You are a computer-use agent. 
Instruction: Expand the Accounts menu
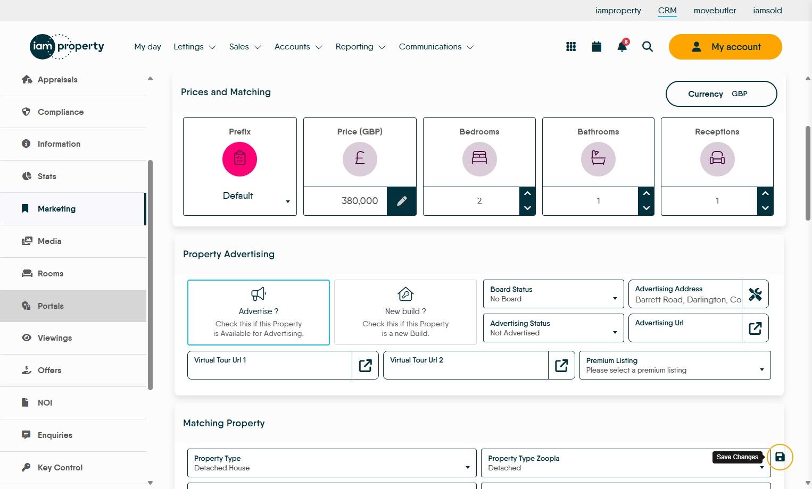pos(299,47)
